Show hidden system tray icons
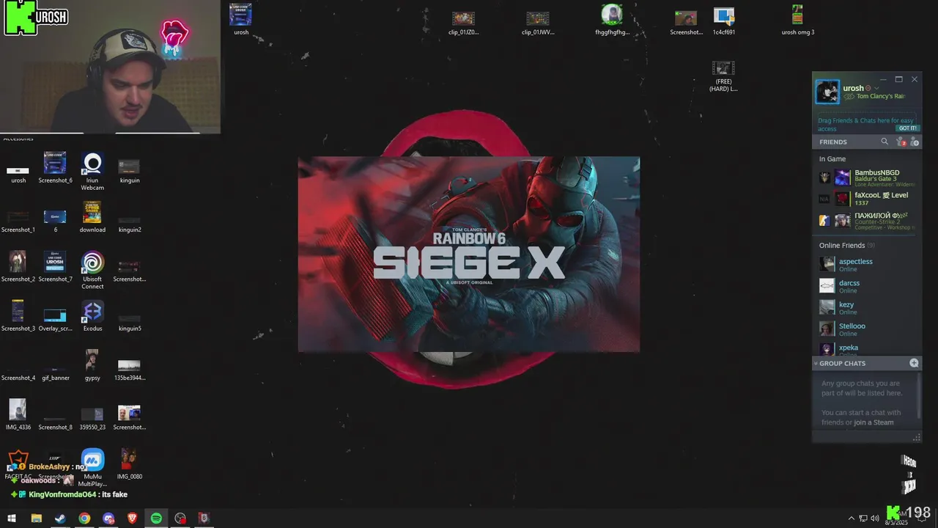Screen dimensions: 938x528 pos(851,518)
